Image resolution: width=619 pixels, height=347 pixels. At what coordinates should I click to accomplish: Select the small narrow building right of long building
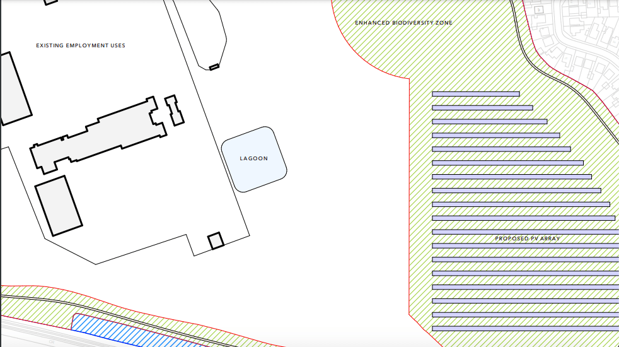pyautogui.click(x=174, y=110)
